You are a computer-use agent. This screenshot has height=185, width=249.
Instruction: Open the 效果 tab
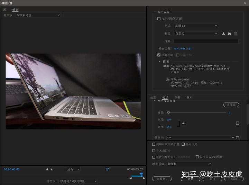coord(153,97)
